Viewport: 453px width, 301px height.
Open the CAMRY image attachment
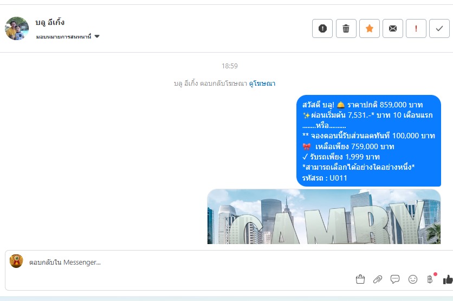[324, 216]
